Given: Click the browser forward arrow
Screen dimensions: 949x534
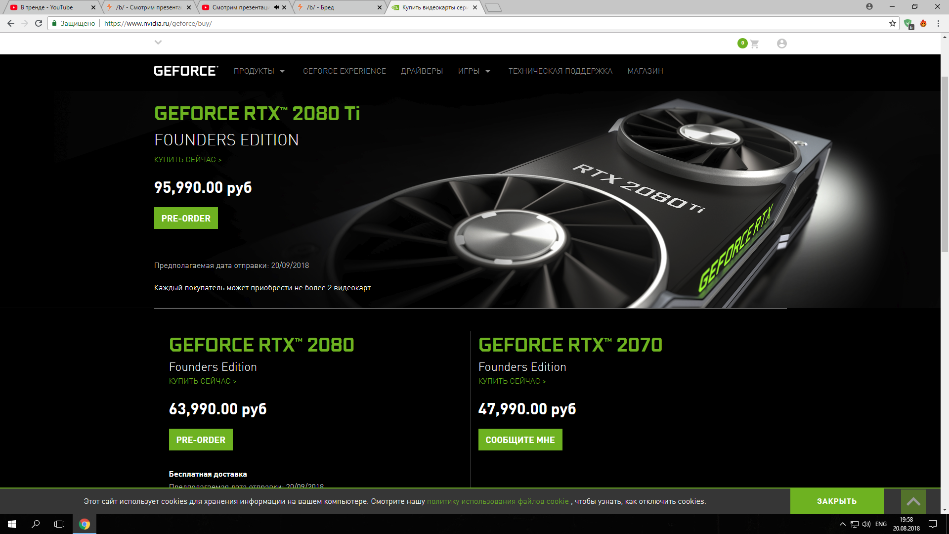Looking at the screenshot, I should pyautogui.click(x=25, y=23).
